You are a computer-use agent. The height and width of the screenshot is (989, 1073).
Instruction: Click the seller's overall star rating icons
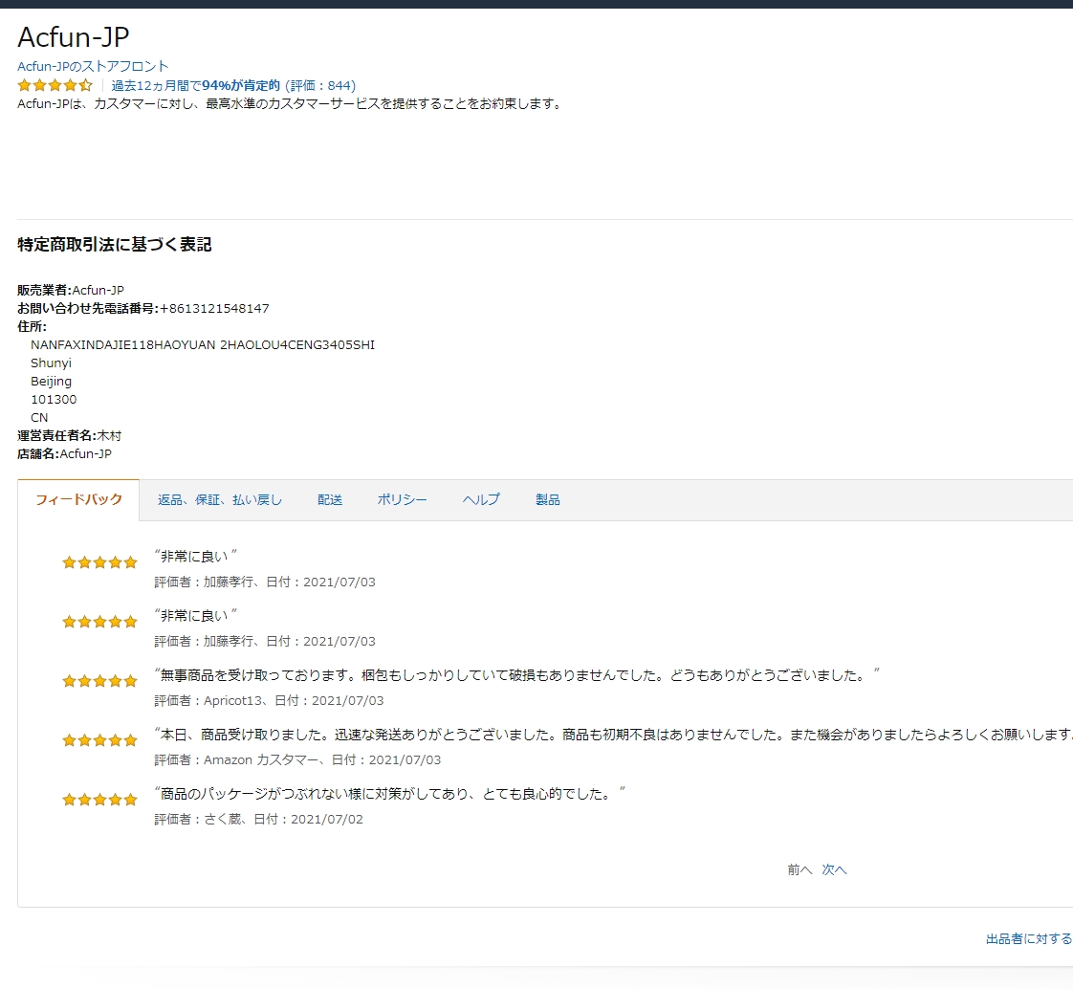pyautogui.click(x=55, y=85)
